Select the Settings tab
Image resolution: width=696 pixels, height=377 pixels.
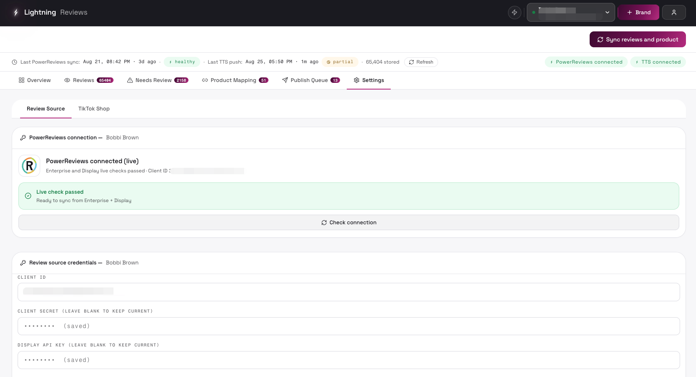coord(369,80)
